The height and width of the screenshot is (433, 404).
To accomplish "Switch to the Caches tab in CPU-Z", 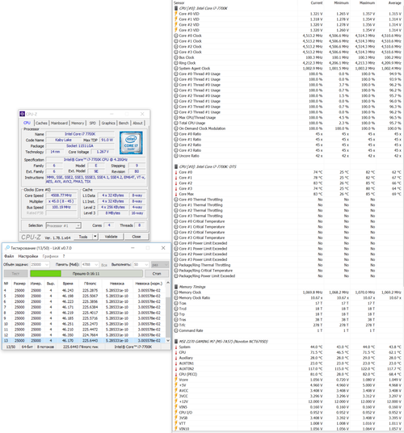I will point(41,123).
